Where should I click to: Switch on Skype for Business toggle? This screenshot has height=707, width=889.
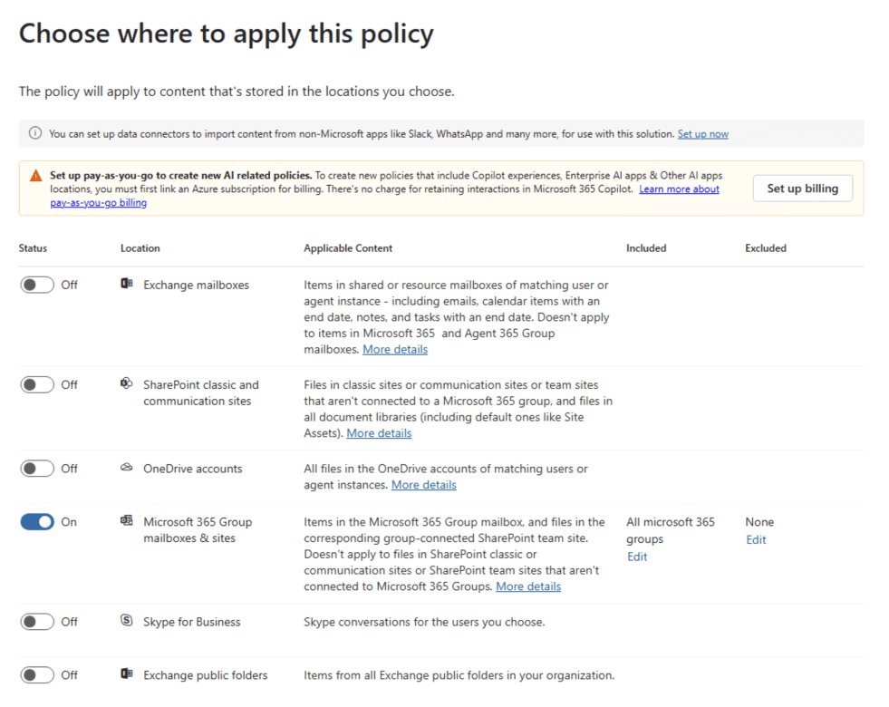tap(37, 622)
